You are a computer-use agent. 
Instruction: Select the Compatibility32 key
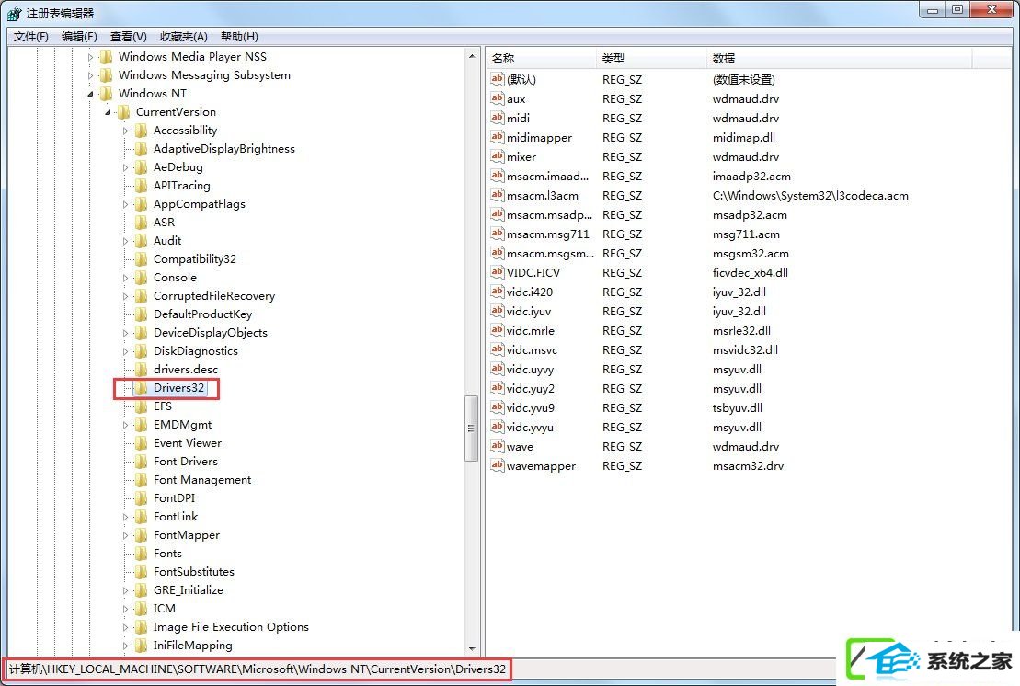tap(194, 258)
